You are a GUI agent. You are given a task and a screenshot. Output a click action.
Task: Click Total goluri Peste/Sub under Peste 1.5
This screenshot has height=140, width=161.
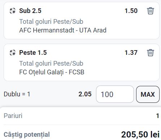(51, 64)
